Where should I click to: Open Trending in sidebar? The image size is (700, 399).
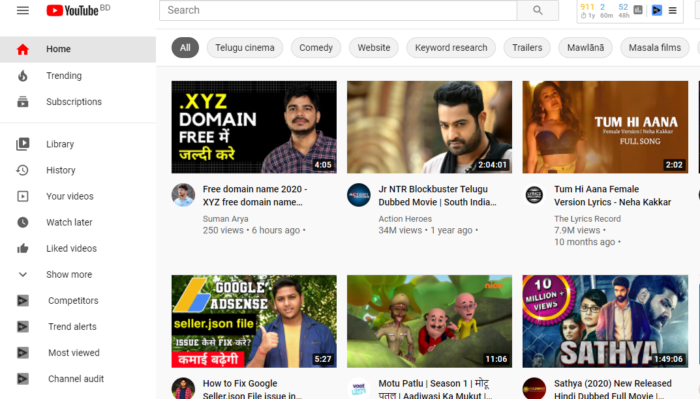tap(78, 76)
